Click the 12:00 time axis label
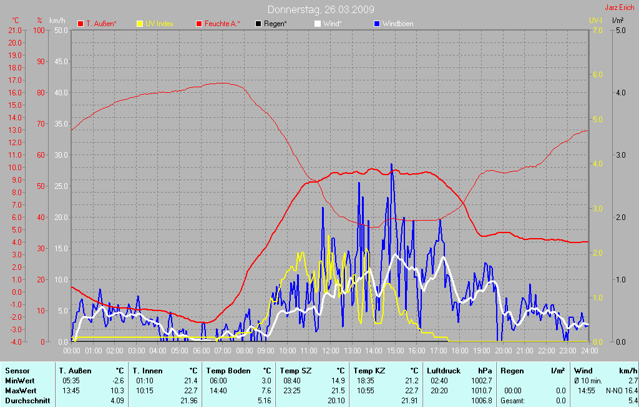639x407 pixels. click(330, 350)
